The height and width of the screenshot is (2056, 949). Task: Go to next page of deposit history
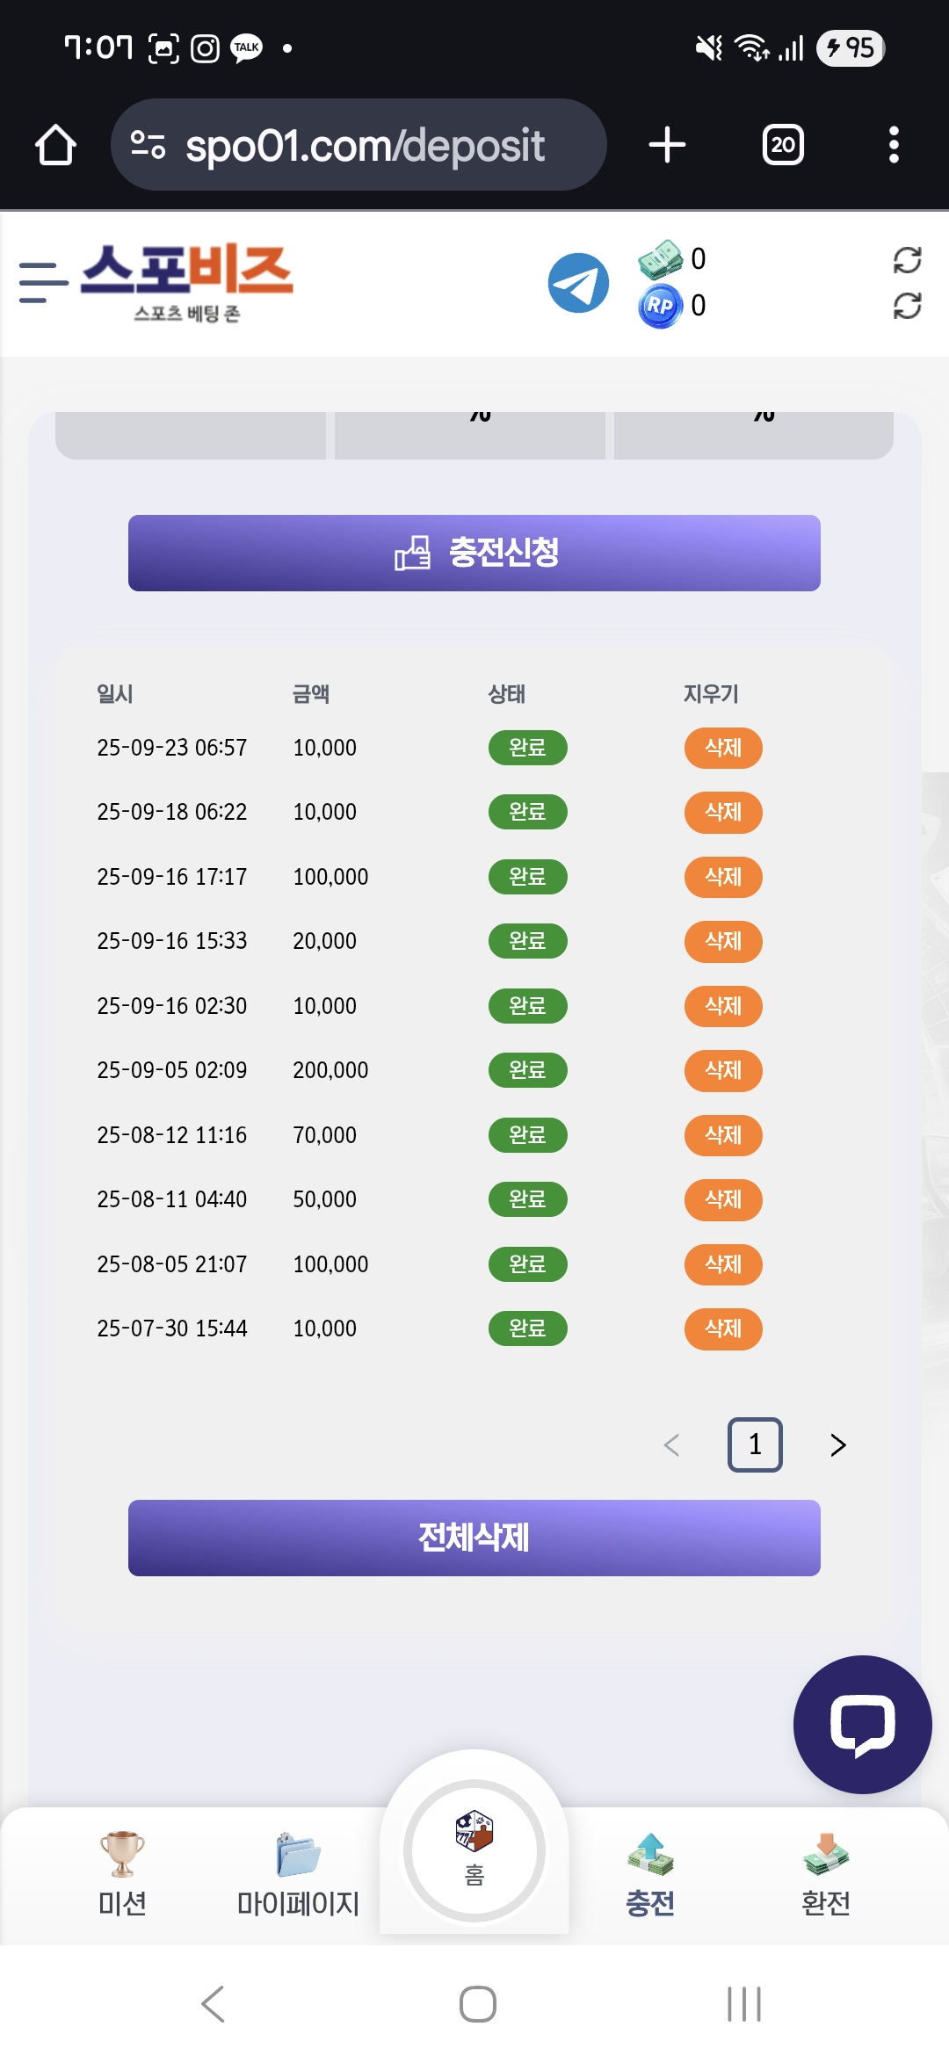(x=837, y=1444)
